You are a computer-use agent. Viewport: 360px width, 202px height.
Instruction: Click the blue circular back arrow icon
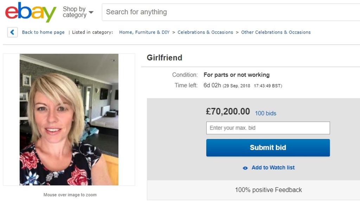12,32
